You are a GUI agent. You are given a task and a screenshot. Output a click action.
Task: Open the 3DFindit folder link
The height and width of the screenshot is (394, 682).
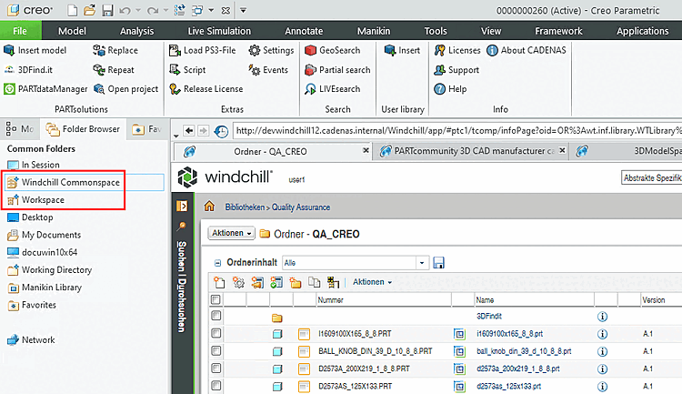point(489,316)
